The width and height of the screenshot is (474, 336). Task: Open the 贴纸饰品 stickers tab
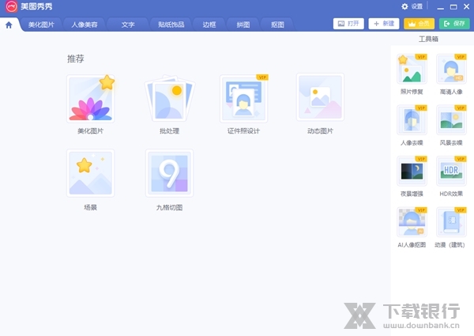[x=171, y=25]
